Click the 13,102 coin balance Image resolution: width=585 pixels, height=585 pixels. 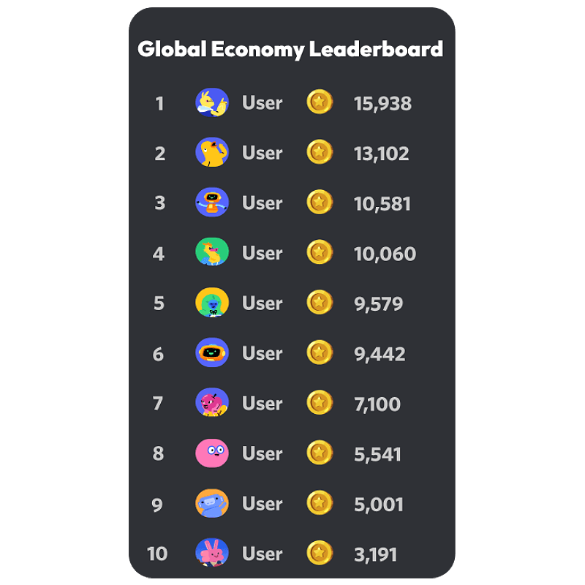(x=382, y=154)
